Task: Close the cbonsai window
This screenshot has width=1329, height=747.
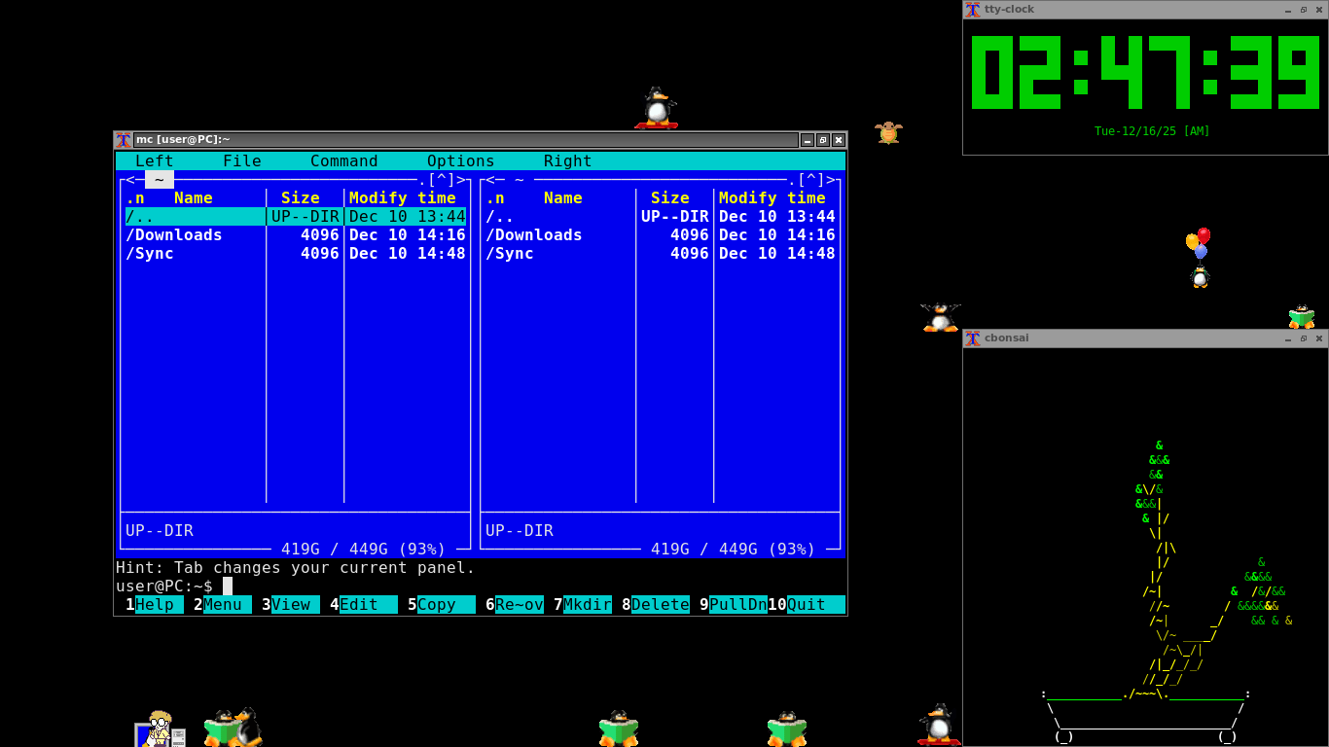Action: click(1319, 338)
